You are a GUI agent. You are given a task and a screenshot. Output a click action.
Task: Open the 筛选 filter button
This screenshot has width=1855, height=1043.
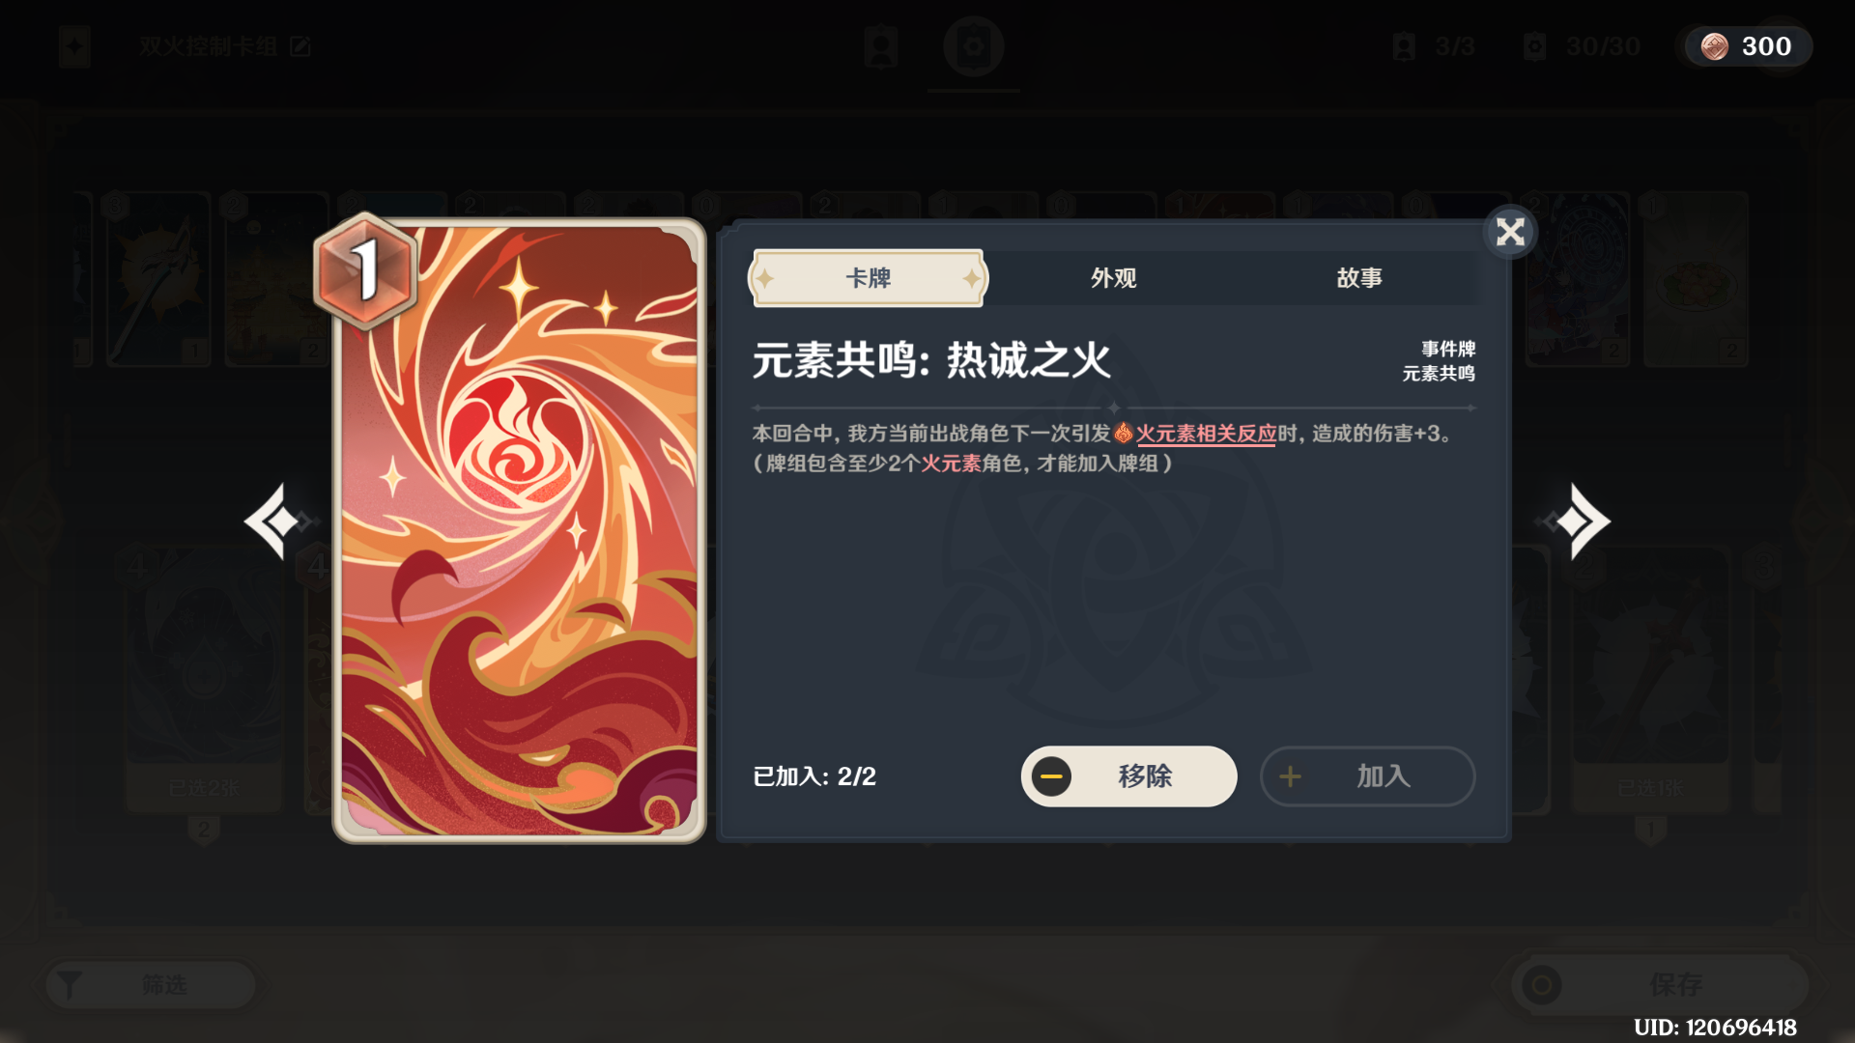coord(152,985)
